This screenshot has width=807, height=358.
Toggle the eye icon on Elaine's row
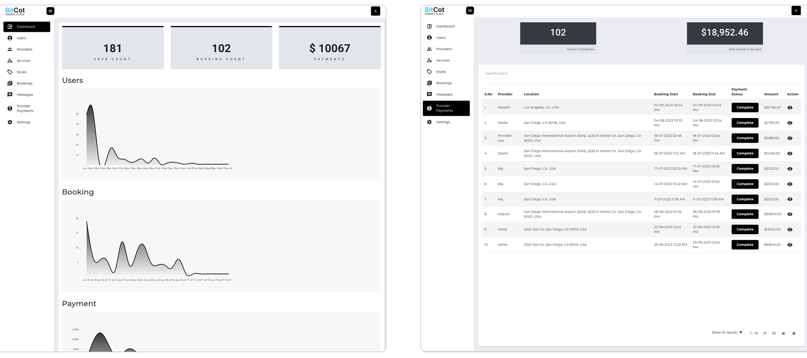click(x=790, y=153)
